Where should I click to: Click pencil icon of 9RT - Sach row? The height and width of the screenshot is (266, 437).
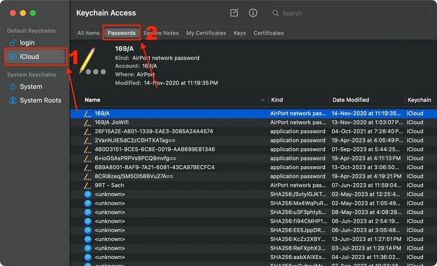(87, 185)
